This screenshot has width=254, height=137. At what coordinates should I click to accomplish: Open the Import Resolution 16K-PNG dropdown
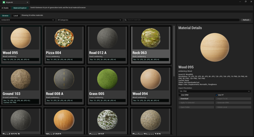[x=215, y=91]
